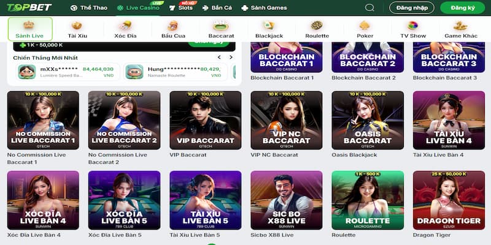Viewport: 491px width, 245px height.
Task: Open the Thể Thao menu
Action: 89,8
